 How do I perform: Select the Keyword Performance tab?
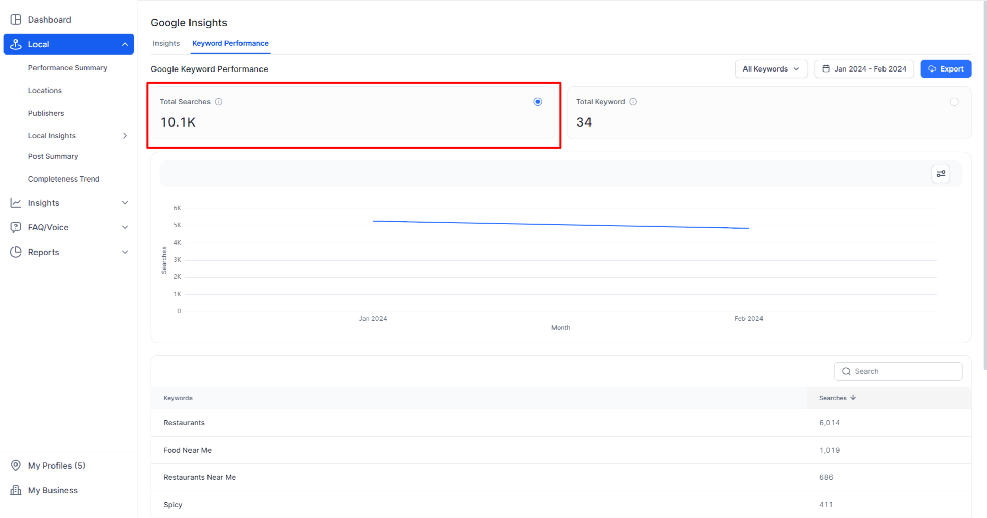pyautogui.click(x=230, y=43)
